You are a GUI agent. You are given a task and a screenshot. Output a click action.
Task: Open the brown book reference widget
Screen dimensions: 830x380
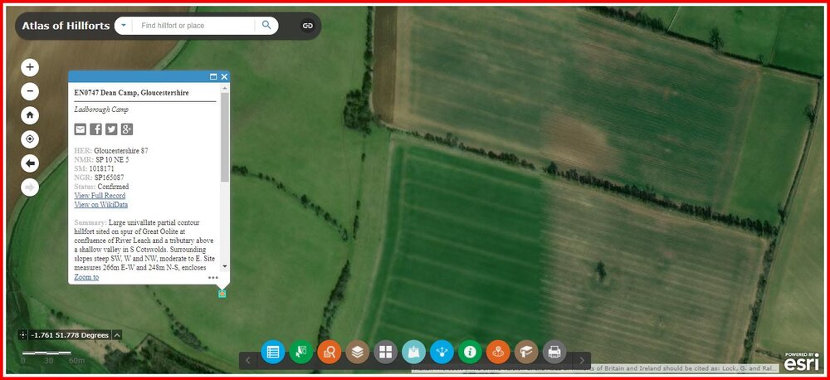pos(526,352)
